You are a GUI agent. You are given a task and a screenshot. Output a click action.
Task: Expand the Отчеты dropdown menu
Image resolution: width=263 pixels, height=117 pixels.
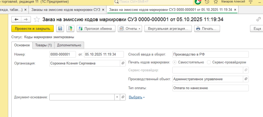click(130, 29)
